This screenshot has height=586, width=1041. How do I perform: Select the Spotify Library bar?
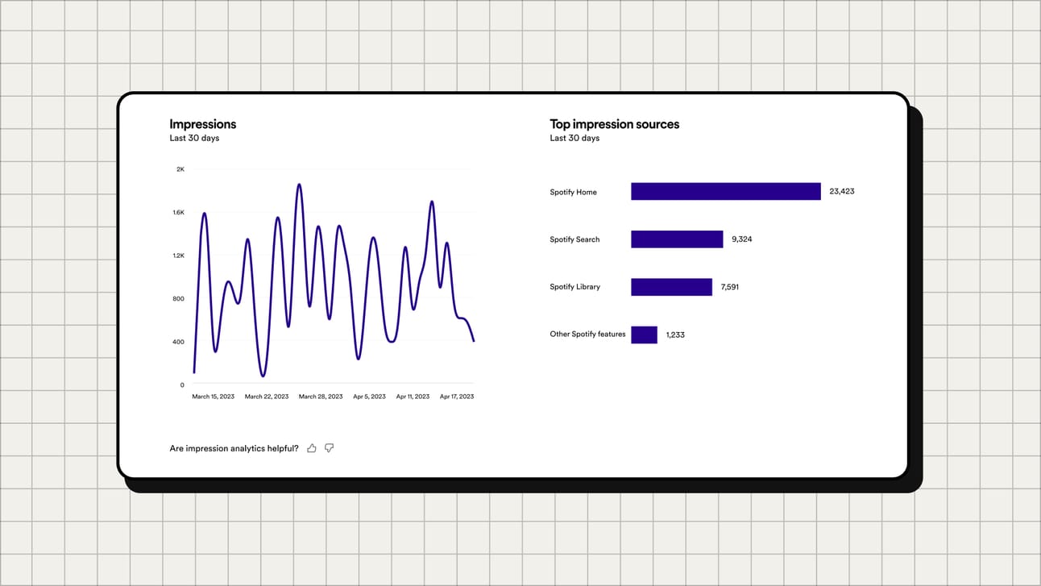671,287
